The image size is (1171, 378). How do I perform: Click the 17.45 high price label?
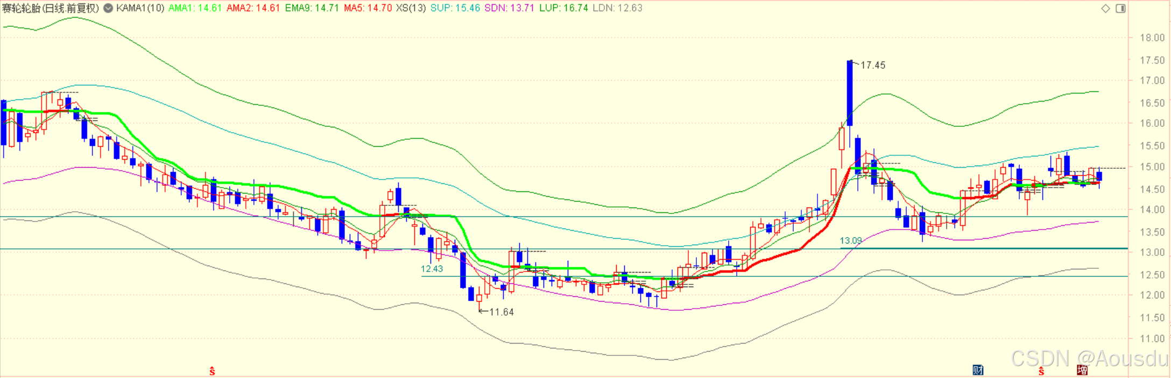[x=873, y=65]
